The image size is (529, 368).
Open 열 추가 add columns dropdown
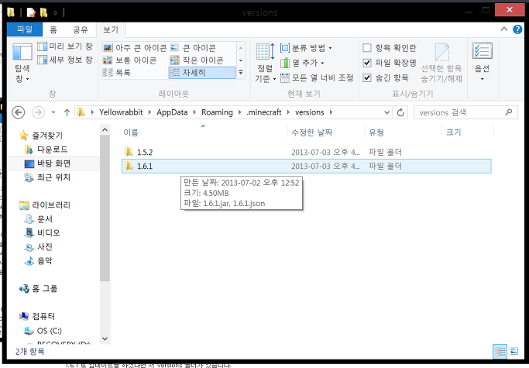pos(302,63)
